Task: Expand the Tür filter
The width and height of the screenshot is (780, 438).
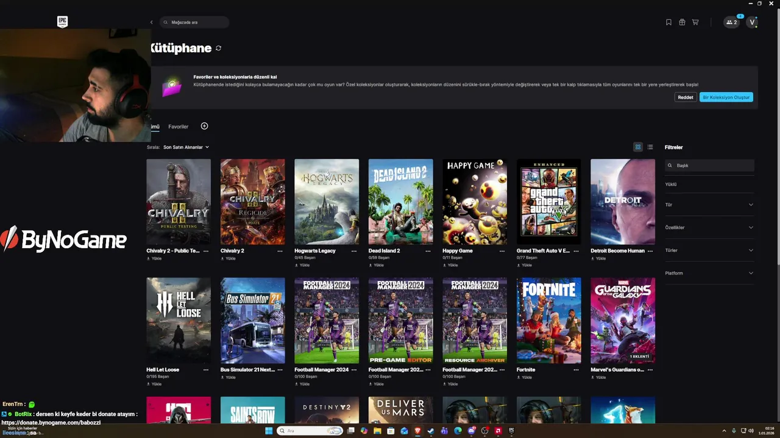Action: (709, 204)
